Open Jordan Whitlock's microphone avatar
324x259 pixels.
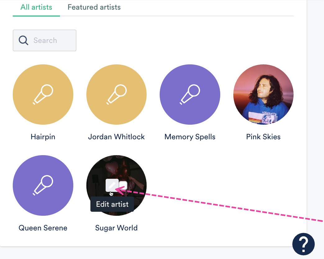click(116, 95)
